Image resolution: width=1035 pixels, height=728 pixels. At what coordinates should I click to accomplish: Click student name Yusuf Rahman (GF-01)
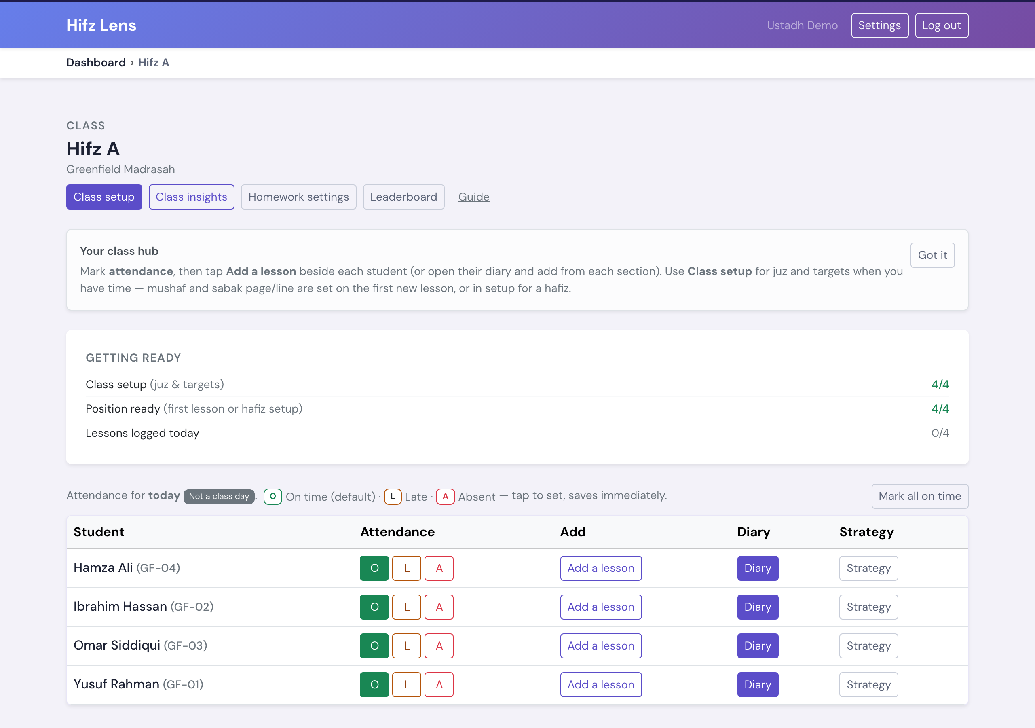pos(138,684)
